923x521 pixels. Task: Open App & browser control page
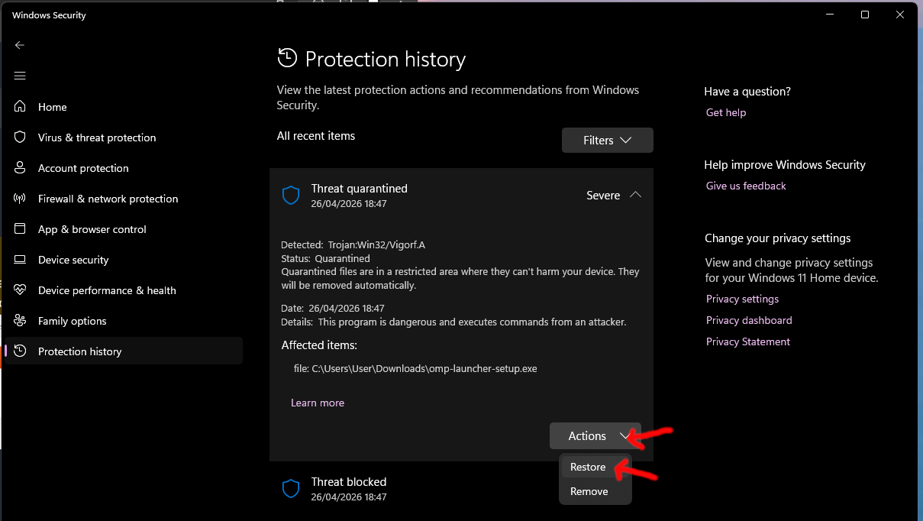coord(124,229)
